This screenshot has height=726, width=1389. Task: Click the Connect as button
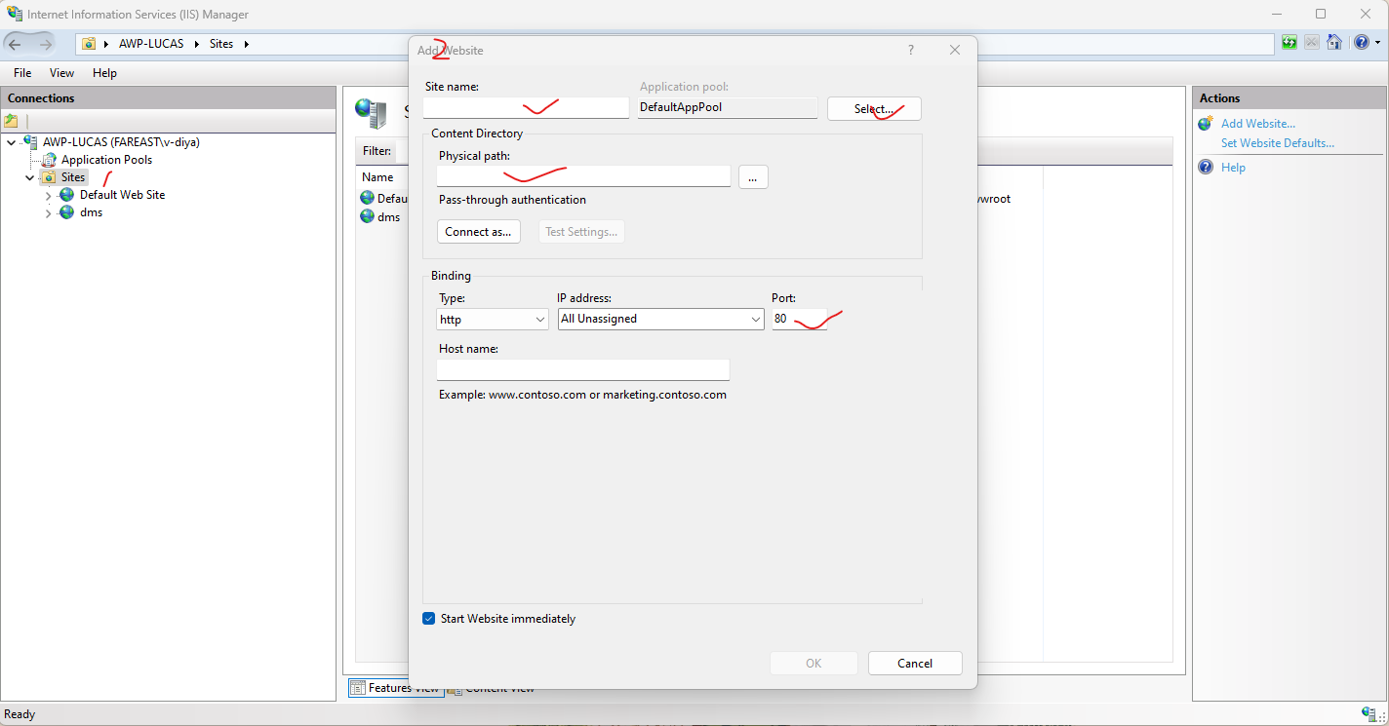[x=478, y=231]
